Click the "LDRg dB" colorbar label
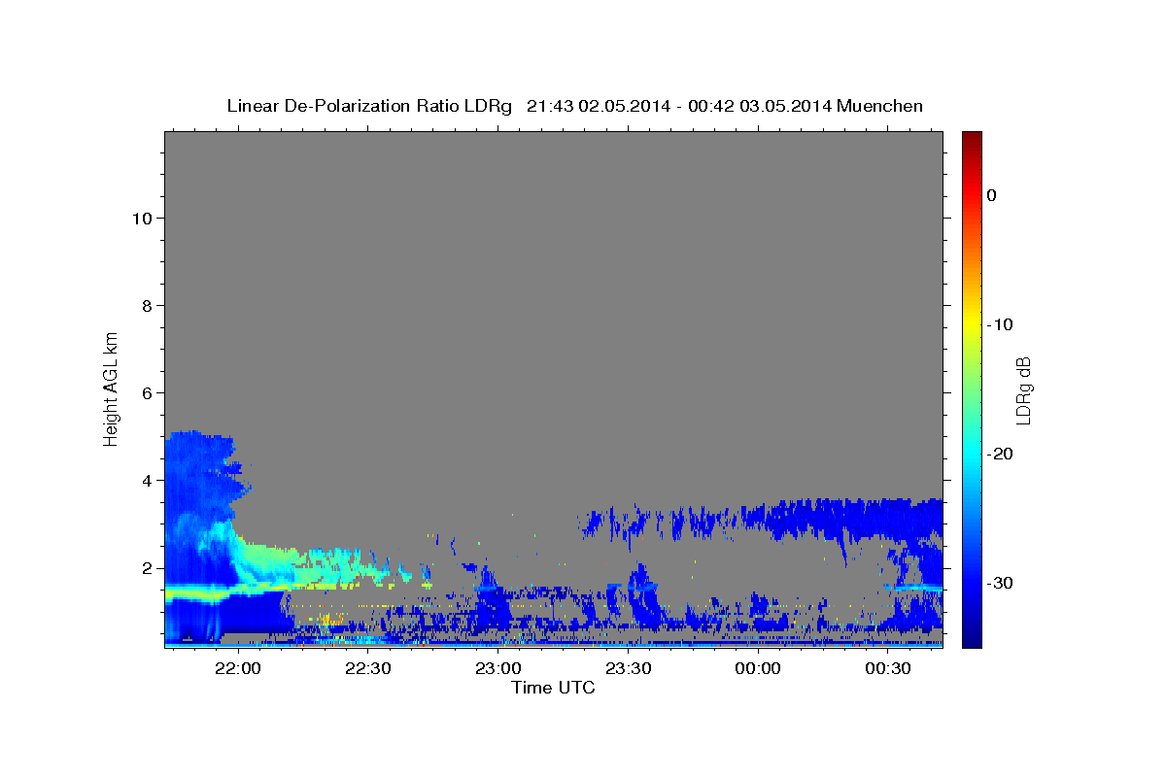Viewport: 1166px width, 777px height. tap(1023, 389)
